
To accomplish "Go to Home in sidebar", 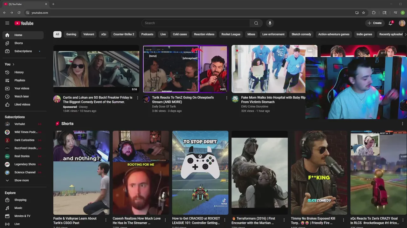I will coord(23,35).
